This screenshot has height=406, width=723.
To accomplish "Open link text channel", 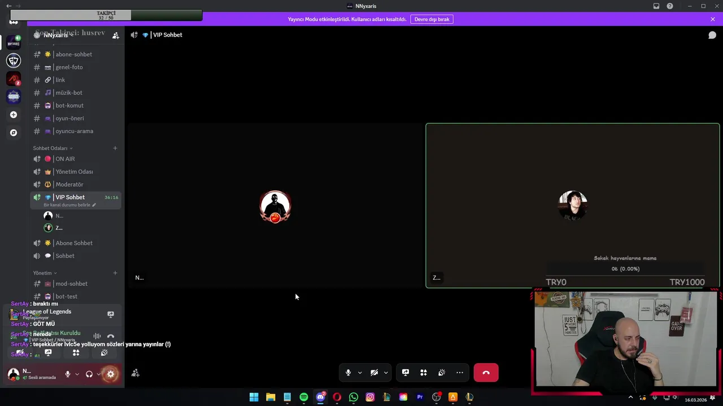I will point(75,80).
